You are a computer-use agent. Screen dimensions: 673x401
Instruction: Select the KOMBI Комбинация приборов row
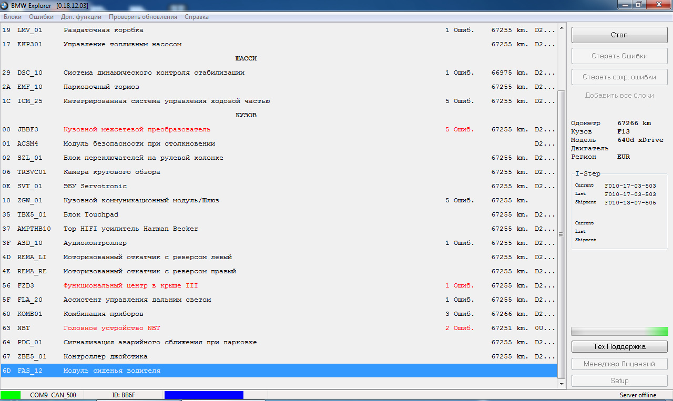[103, 314]
